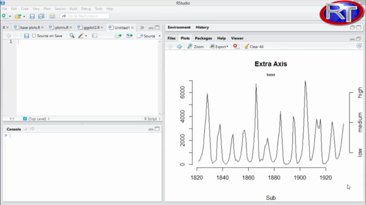Click the Print icon in main toolbar

52,16
